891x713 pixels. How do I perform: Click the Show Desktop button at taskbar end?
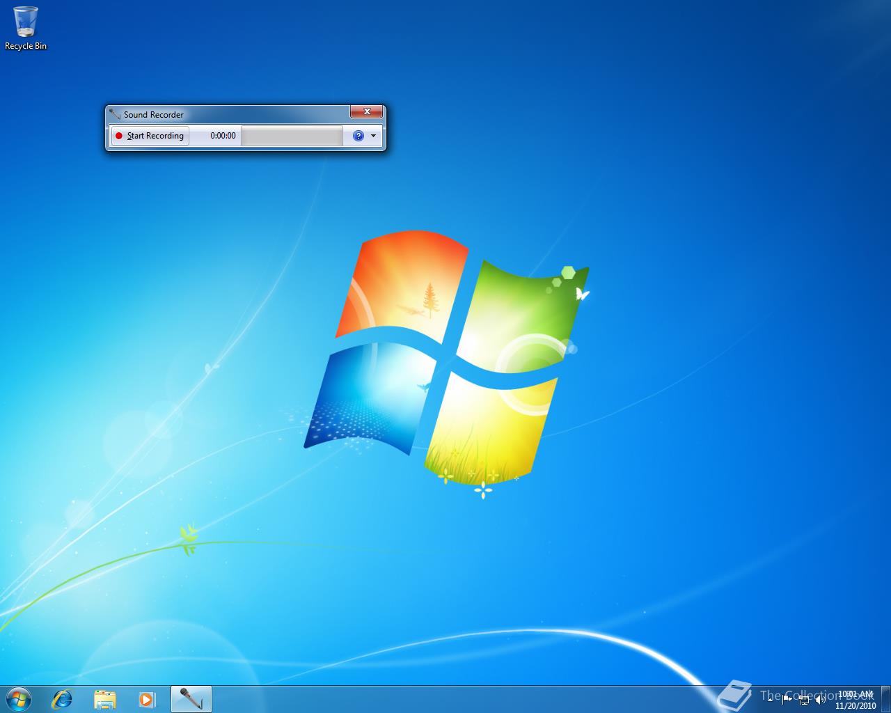[x=885, y=699]
